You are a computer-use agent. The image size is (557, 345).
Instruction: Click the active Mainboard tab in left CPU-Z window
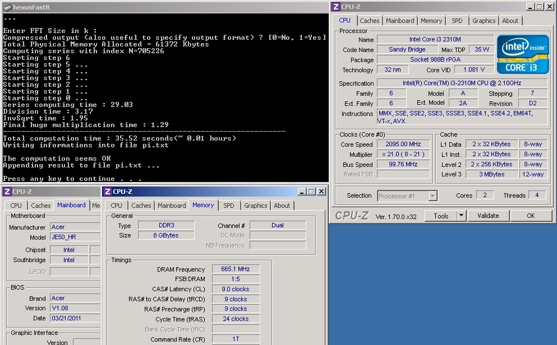[71, 206]
